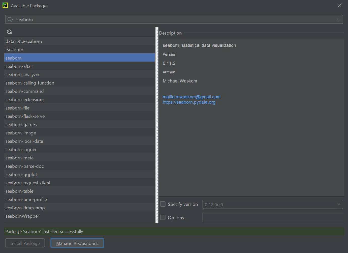Enable the Specify version checkbox
This screenshot has height=253, width=348.
click(163, 204)
